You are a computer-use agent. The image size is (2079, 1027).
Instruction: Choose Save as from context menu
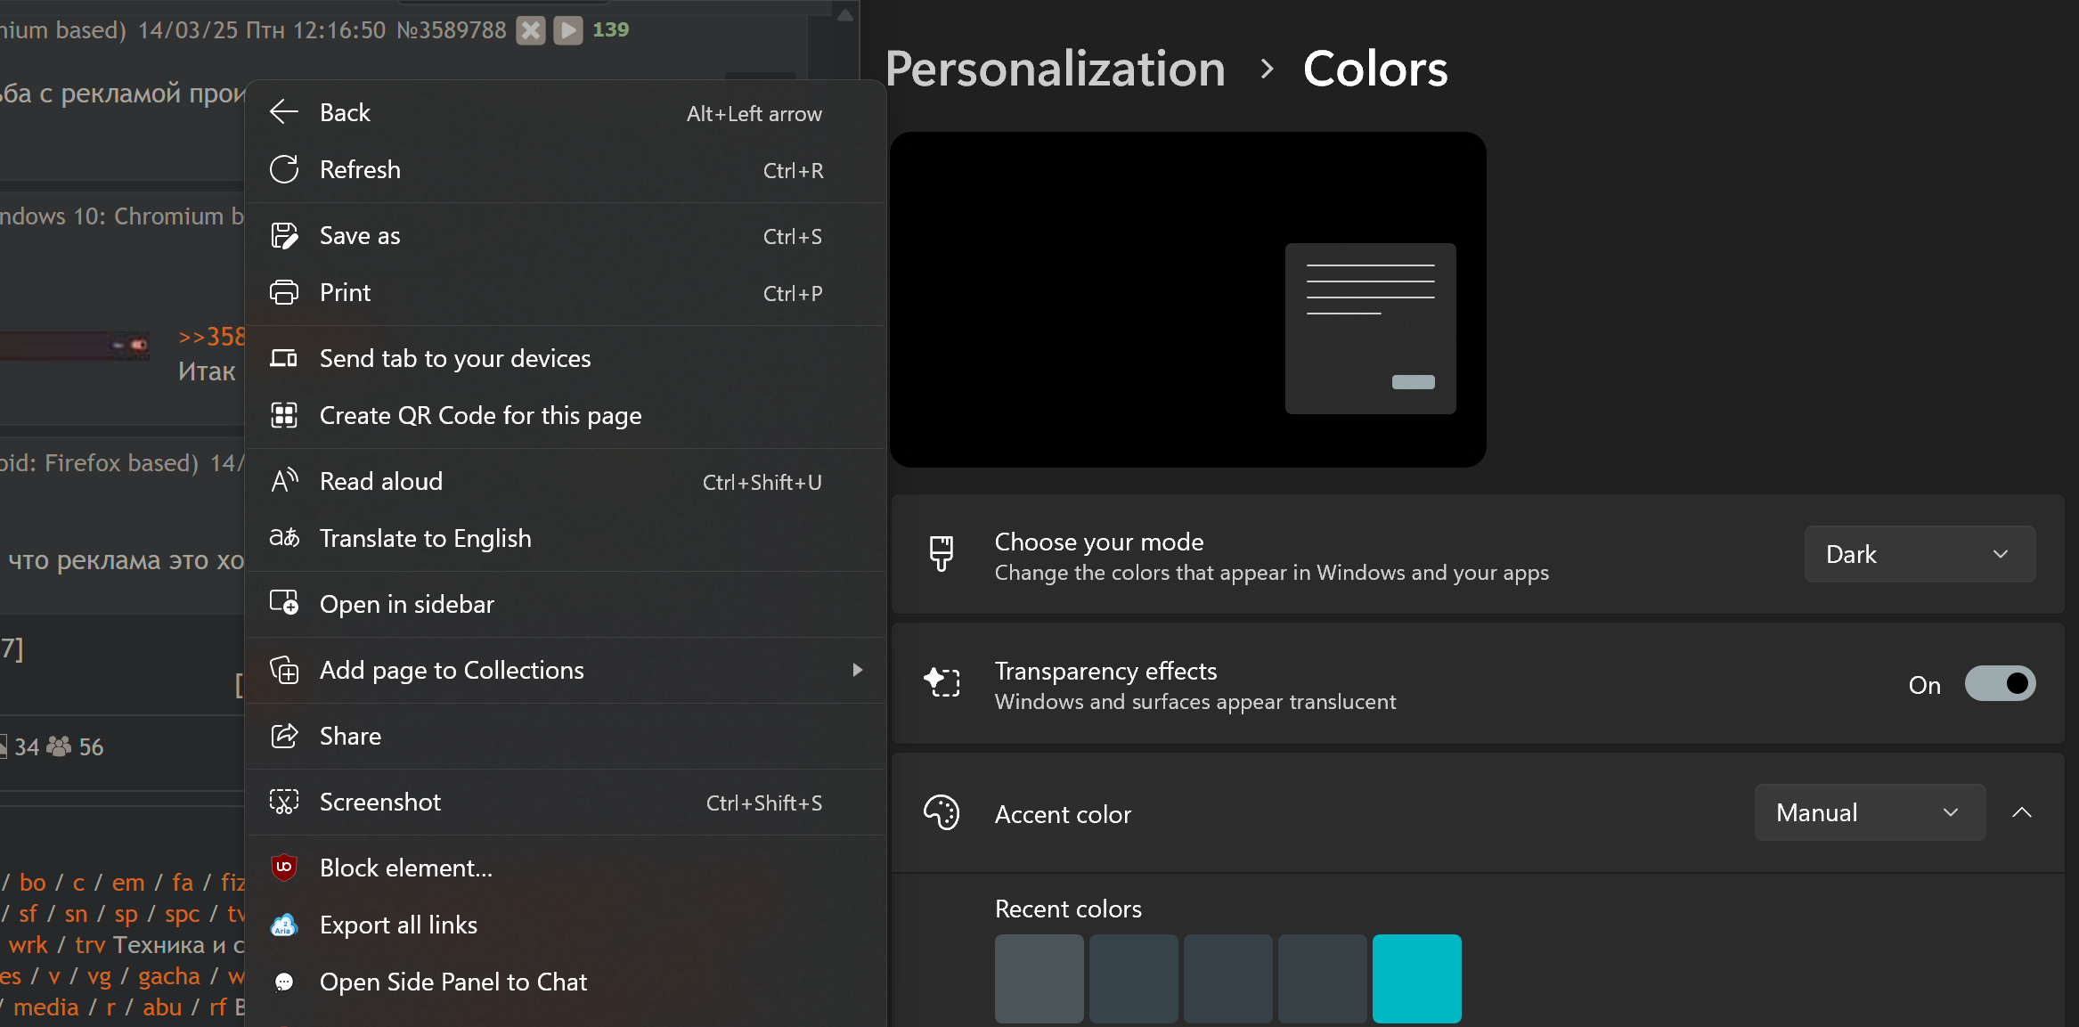(566, 235)
